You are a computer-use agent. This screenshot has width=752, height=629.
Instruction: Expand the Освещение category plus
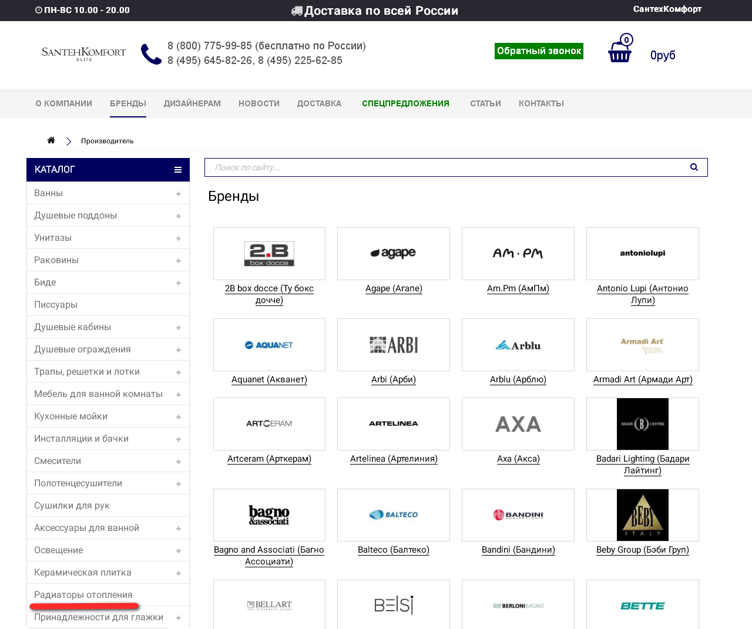coord(179,551)
